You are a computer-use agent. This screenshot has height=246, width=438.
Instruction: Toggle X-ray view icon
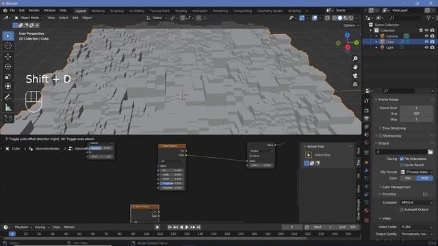[327, 18]
